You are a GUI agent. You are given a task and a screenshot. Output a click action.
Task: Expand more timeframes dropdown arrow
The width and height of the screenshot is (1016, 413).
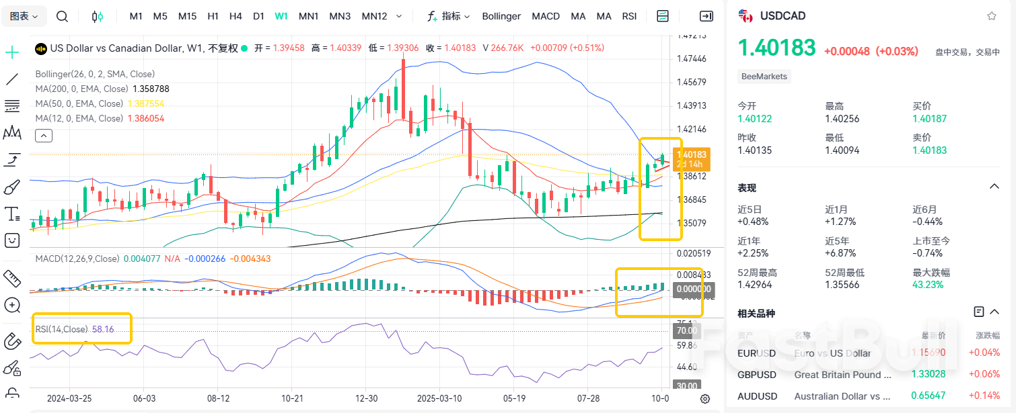click(399, 16)
